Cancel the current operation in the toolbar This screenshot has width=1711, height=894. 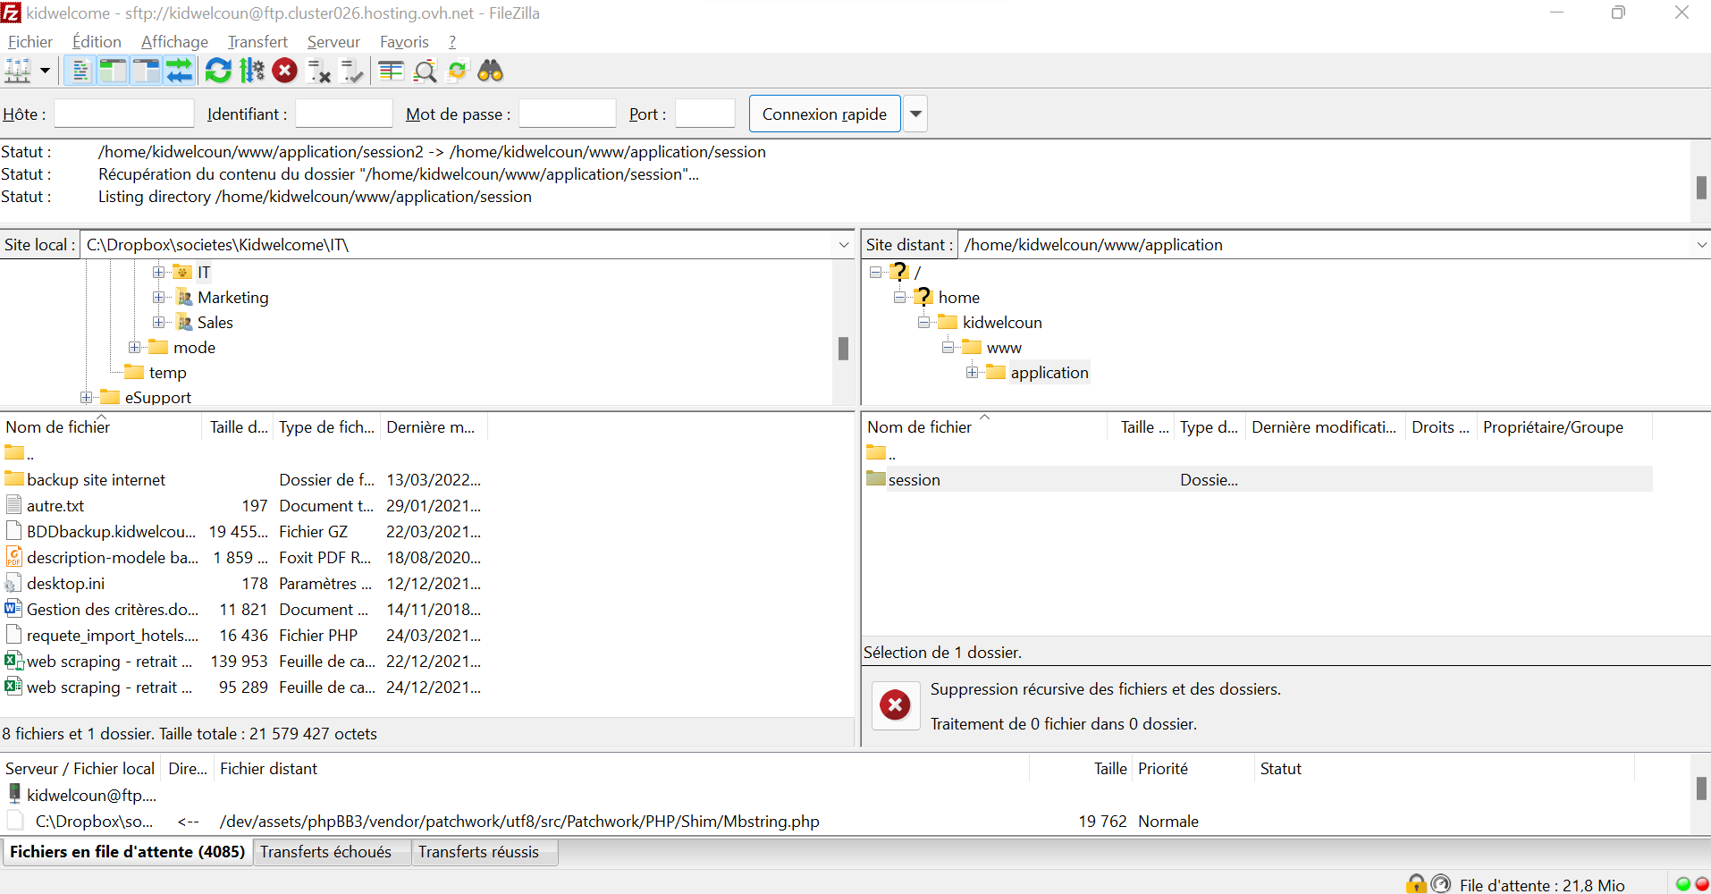point(285,71)
